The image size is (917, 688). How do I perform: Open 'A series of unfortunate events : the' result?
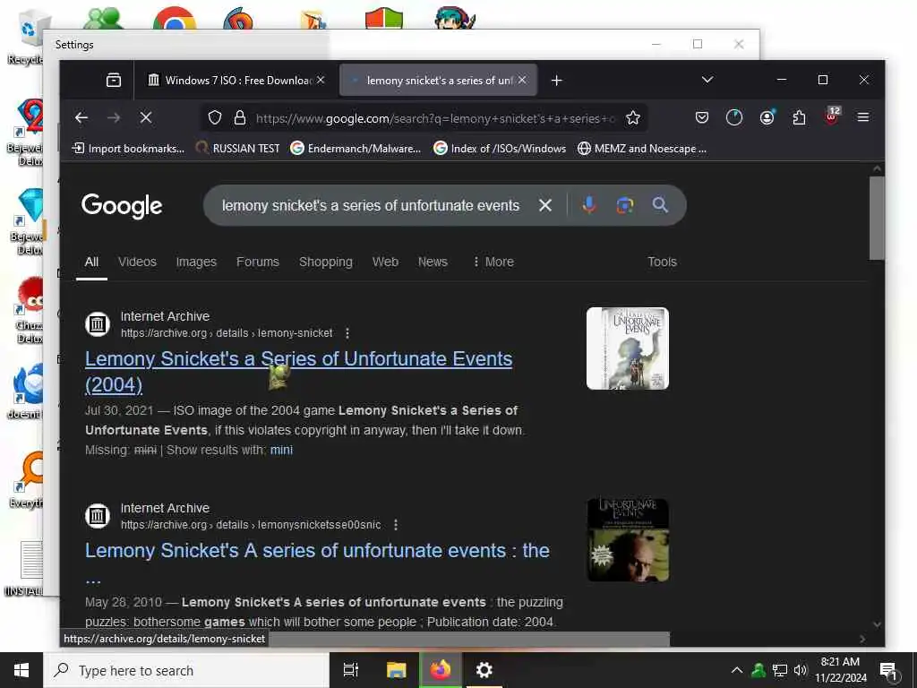tap(318, 551)
